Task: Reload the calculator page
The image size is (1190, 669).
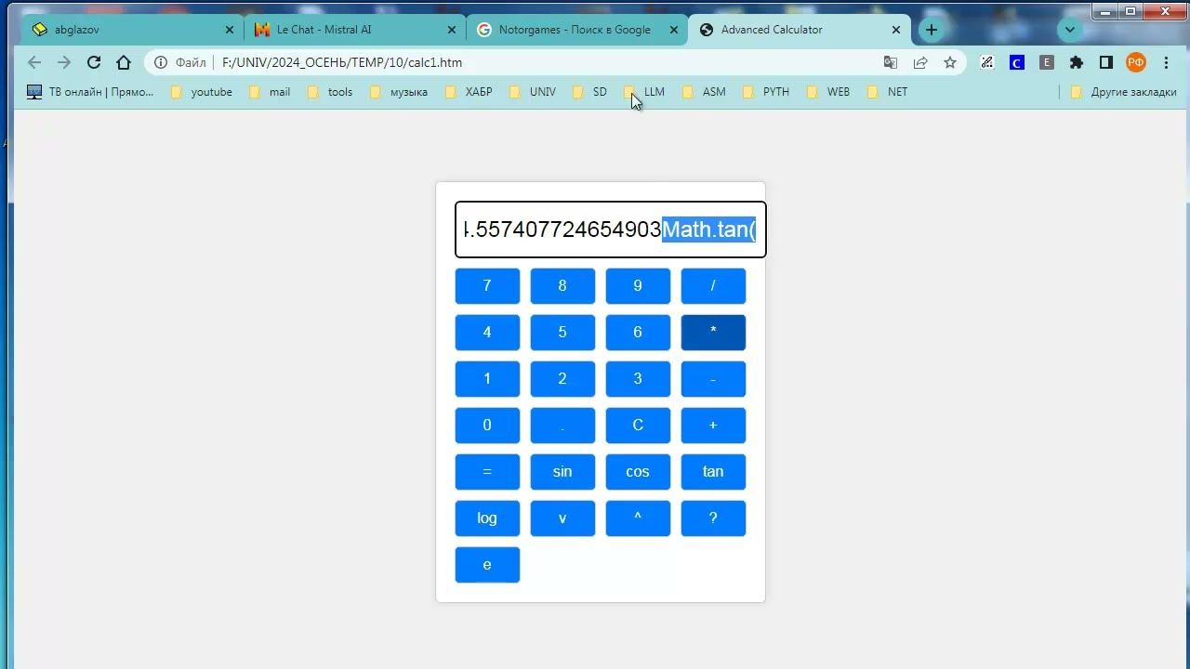Action: tap(94, 62)
